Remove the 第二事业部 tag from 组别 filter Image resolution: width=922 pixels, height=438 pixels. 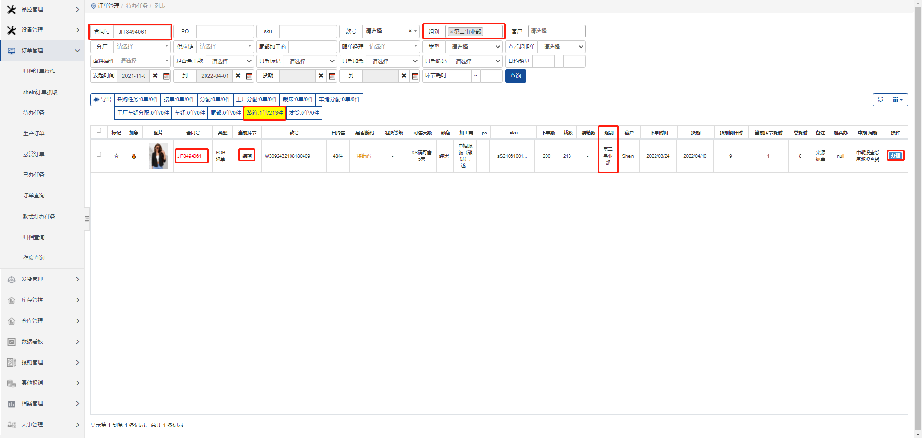[x=451, y=32]
